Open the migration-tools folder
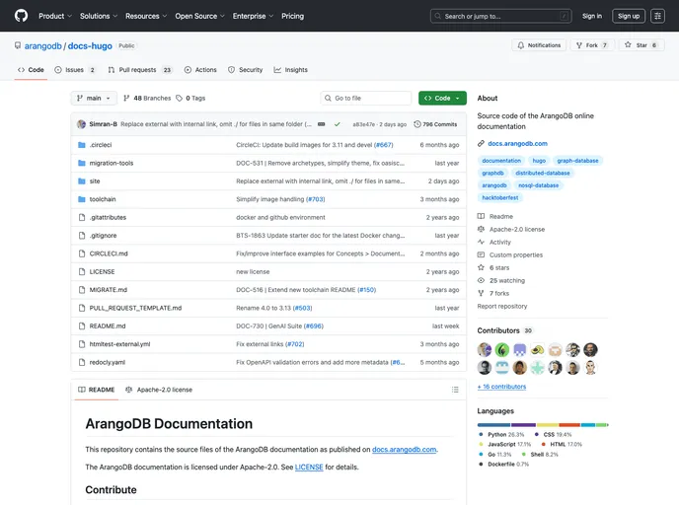The image size is (679, 505). [x=112, y=163]
